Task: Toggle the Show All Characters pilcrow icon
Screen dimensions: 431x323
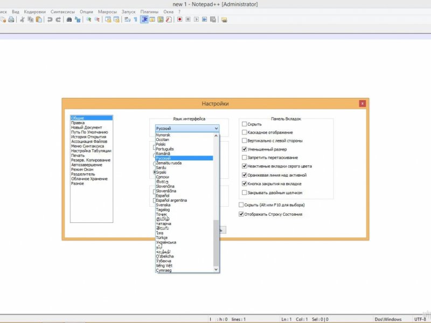Action: point(136,19)
